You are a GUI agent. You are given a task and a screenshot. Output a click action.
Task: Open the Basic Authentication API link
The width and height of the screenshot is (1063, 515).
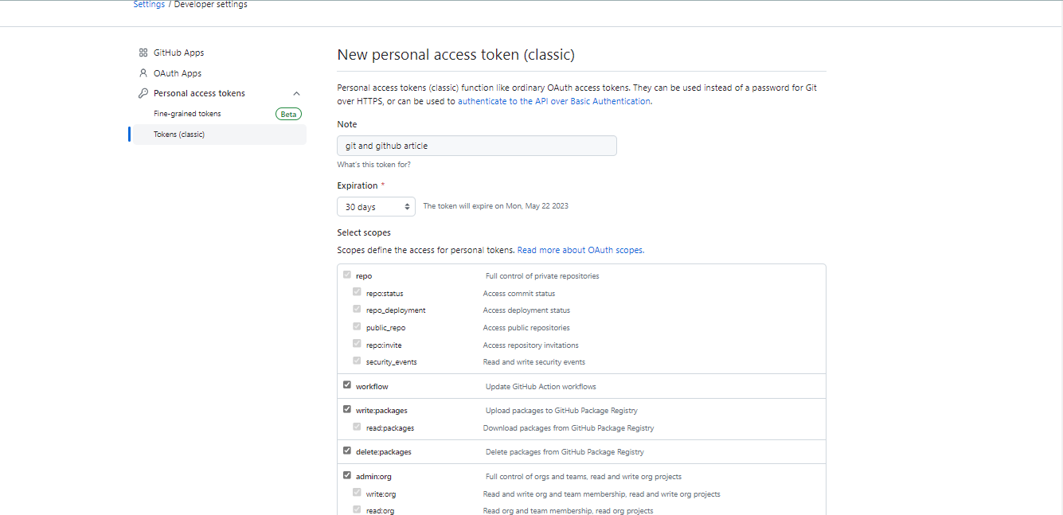point(553,101)
